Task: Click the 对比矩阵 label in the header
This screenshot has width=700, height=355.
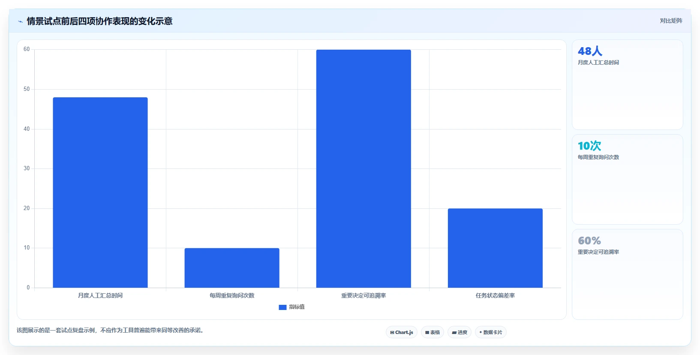Action: (x=671, y=21)
